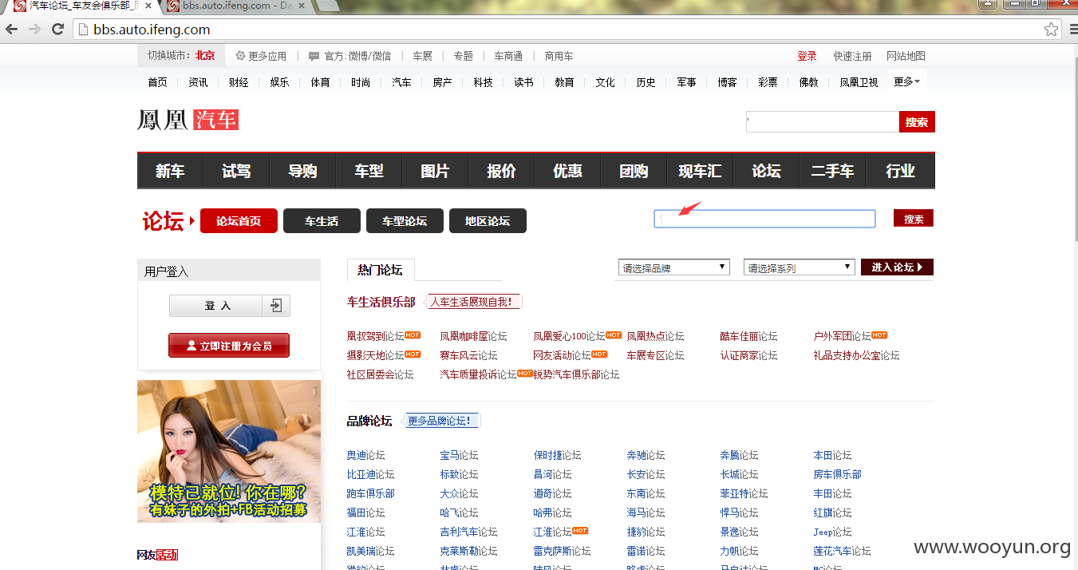Reload the page with refresh icon
This screenshot has height=570, width=1078.
tap(57, 30)
